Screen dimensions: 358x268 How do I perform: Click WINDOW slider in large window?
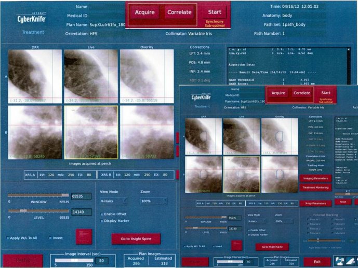coord(38,195)
